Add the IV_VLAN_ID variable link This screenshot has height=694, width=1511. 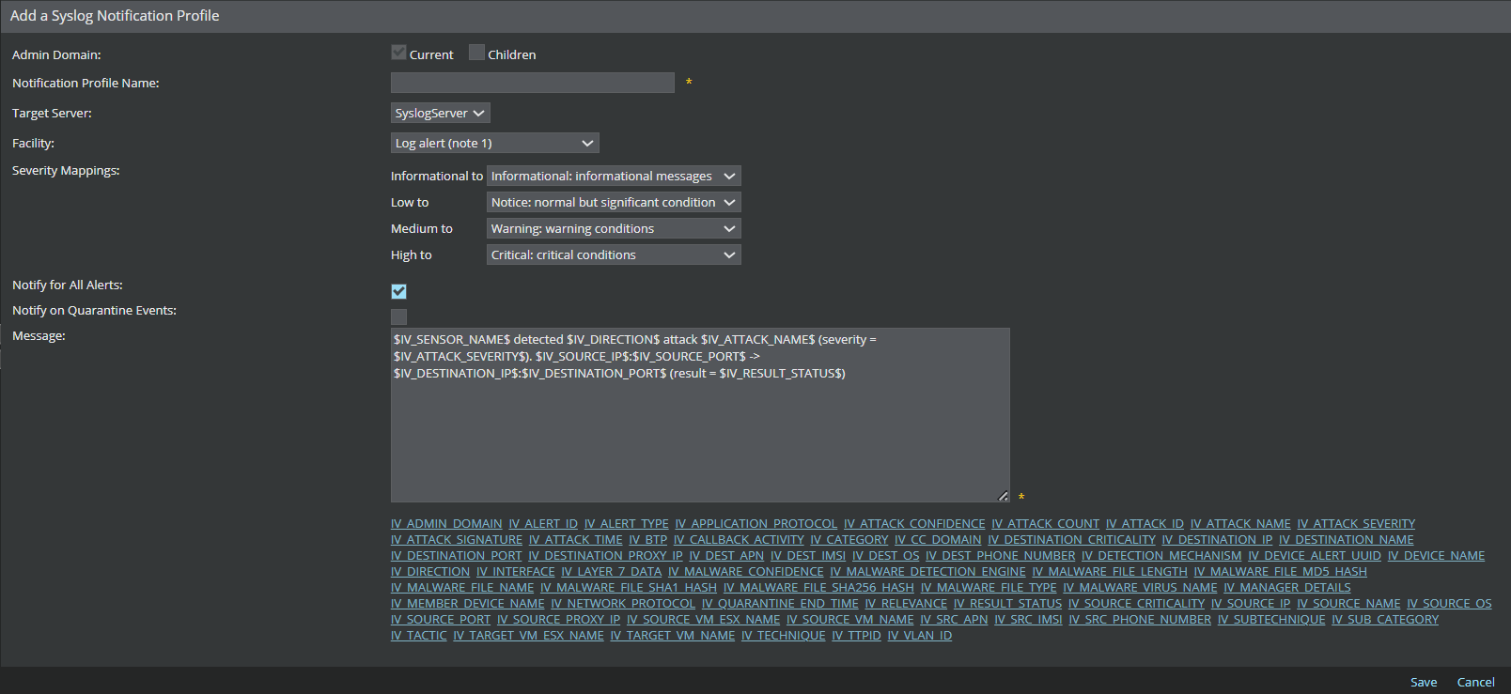[920, 636]
